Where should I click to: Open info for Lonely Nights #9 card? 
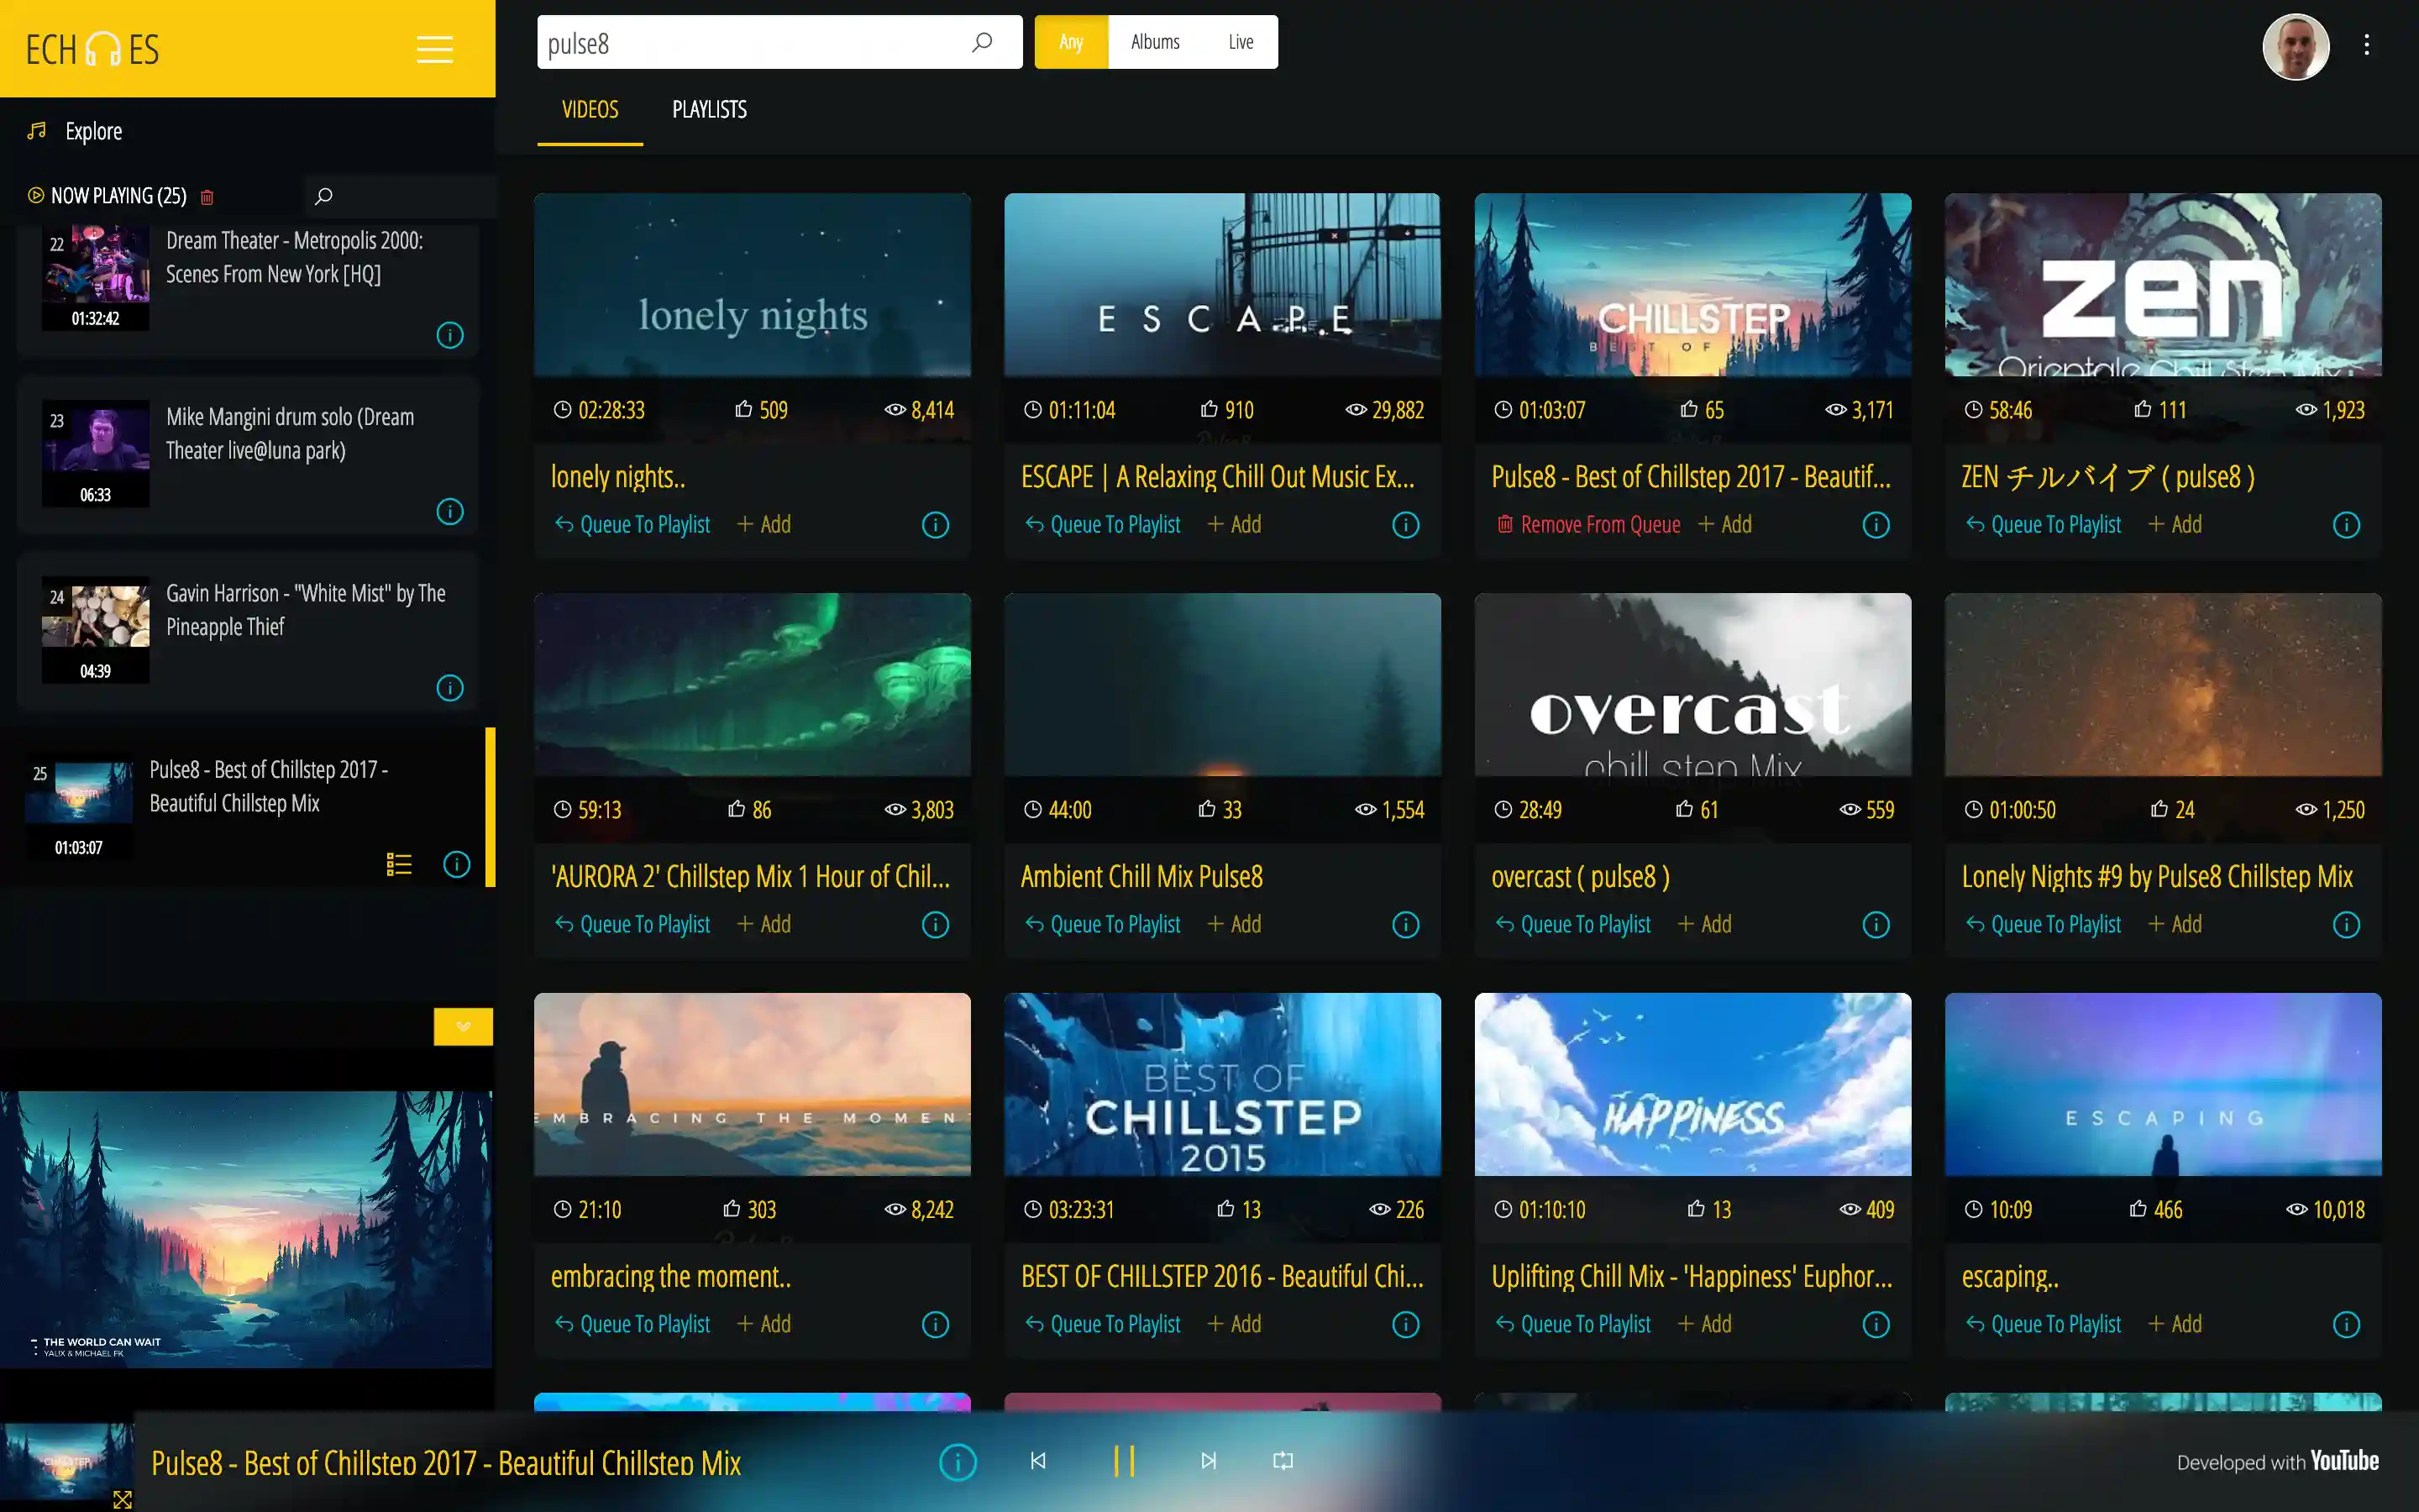(x=2346, y=925)
